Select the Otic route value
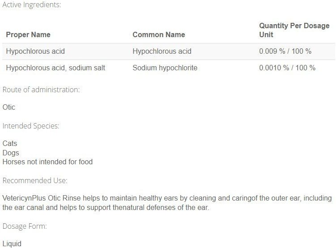 point(9,107)
